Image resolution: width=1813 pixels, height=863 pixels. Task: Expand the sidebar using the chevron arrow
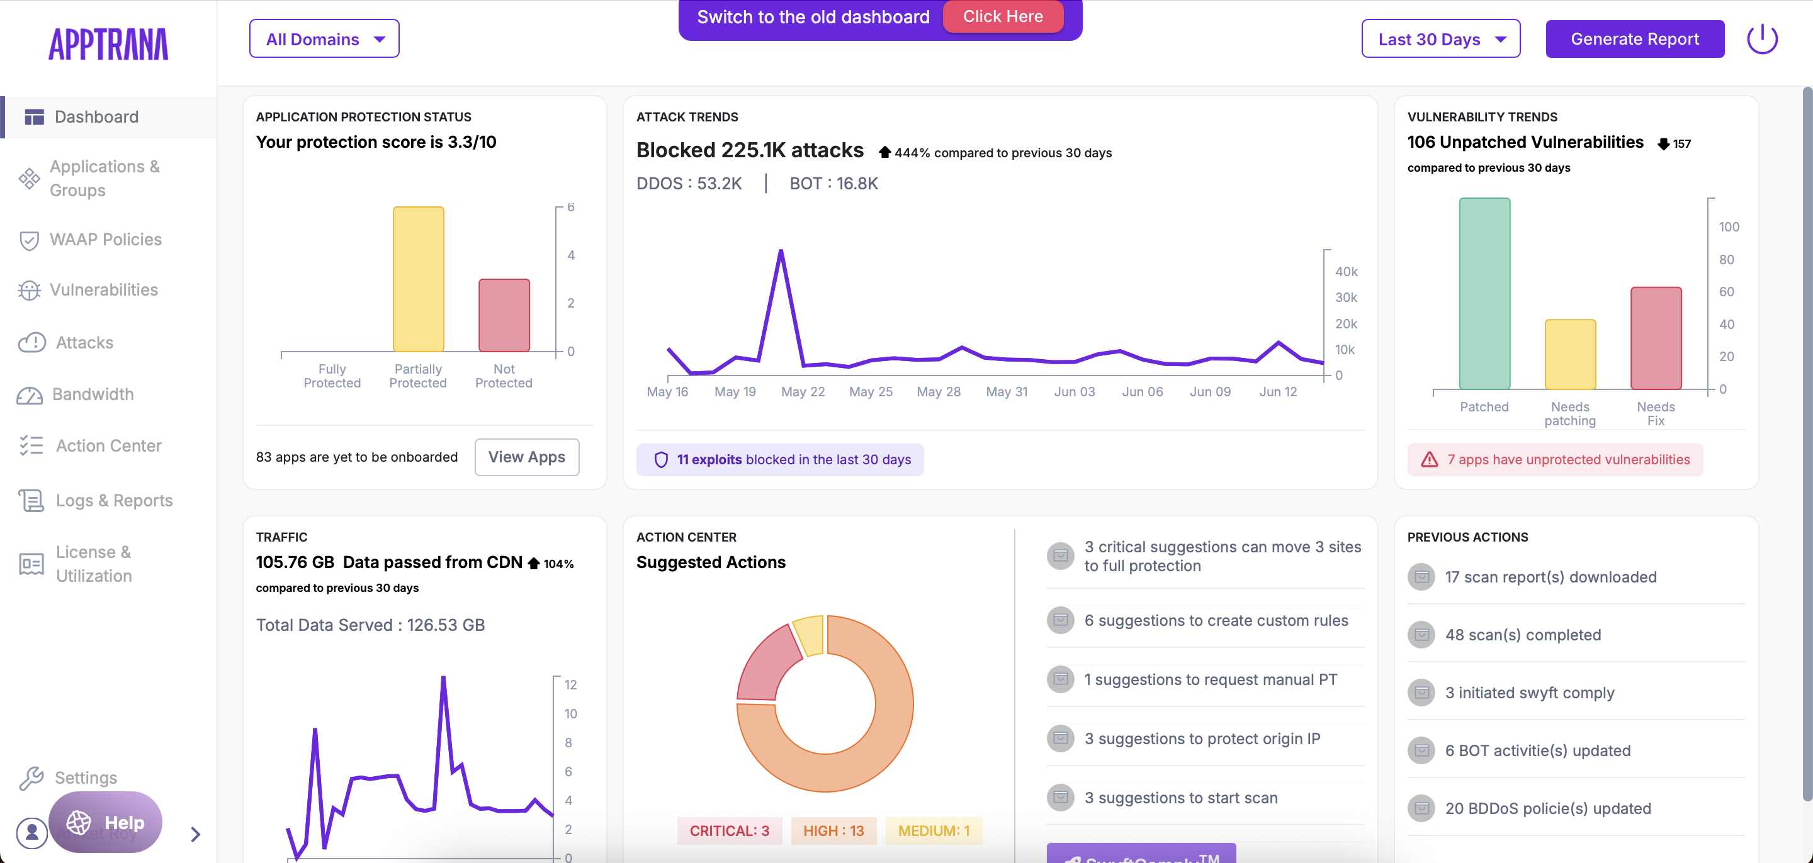point(196,834)
